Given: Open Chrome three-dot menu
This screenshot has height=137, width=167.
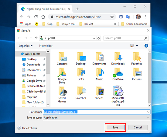Looking at the screenshot, I should click(145, 17).
